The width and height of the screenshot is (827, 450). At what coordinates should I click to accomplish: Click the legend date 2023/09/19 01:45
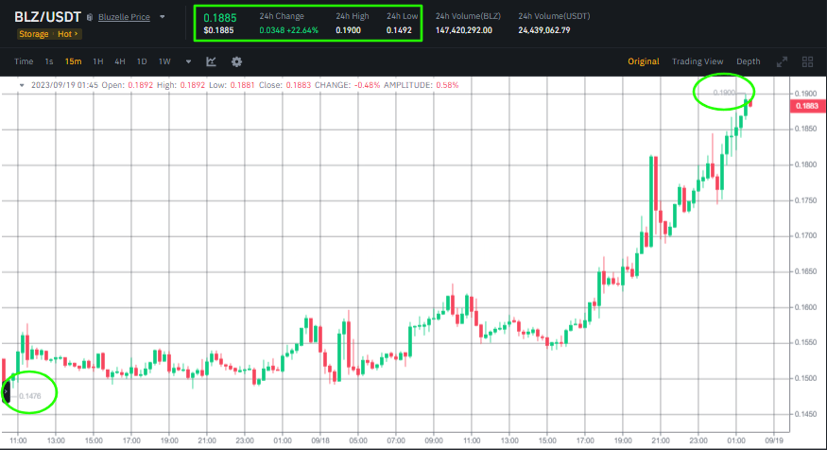(x=65, y=85)
